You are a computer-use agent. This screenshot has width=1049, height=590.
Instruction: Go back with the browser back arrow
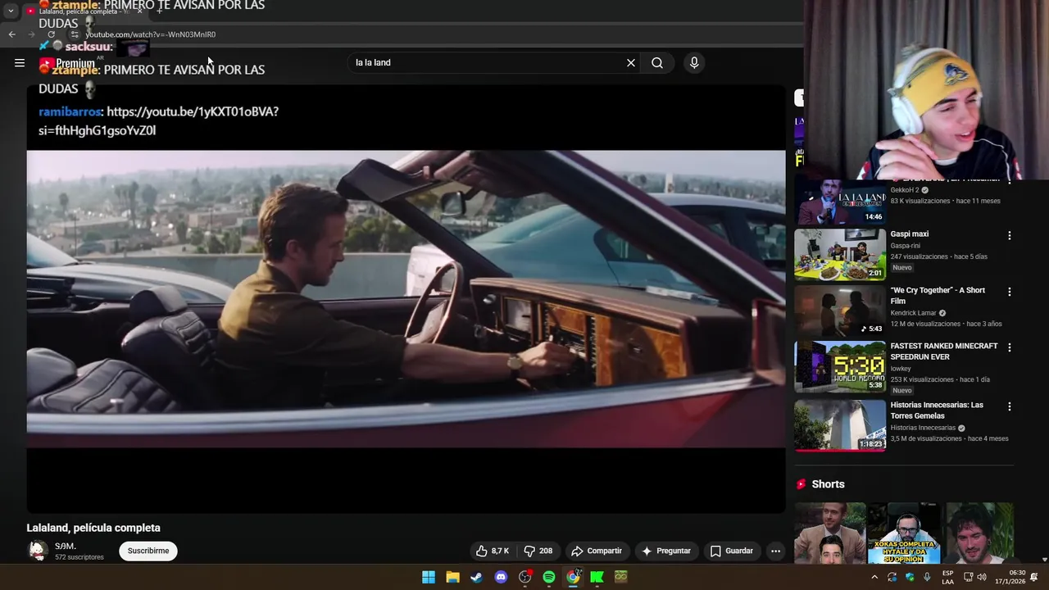pos(11,34)
